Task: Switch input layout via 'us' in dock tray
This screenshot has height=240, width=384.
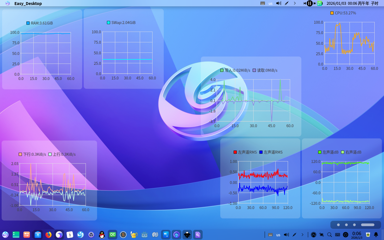Action: [x=278, y=235]
